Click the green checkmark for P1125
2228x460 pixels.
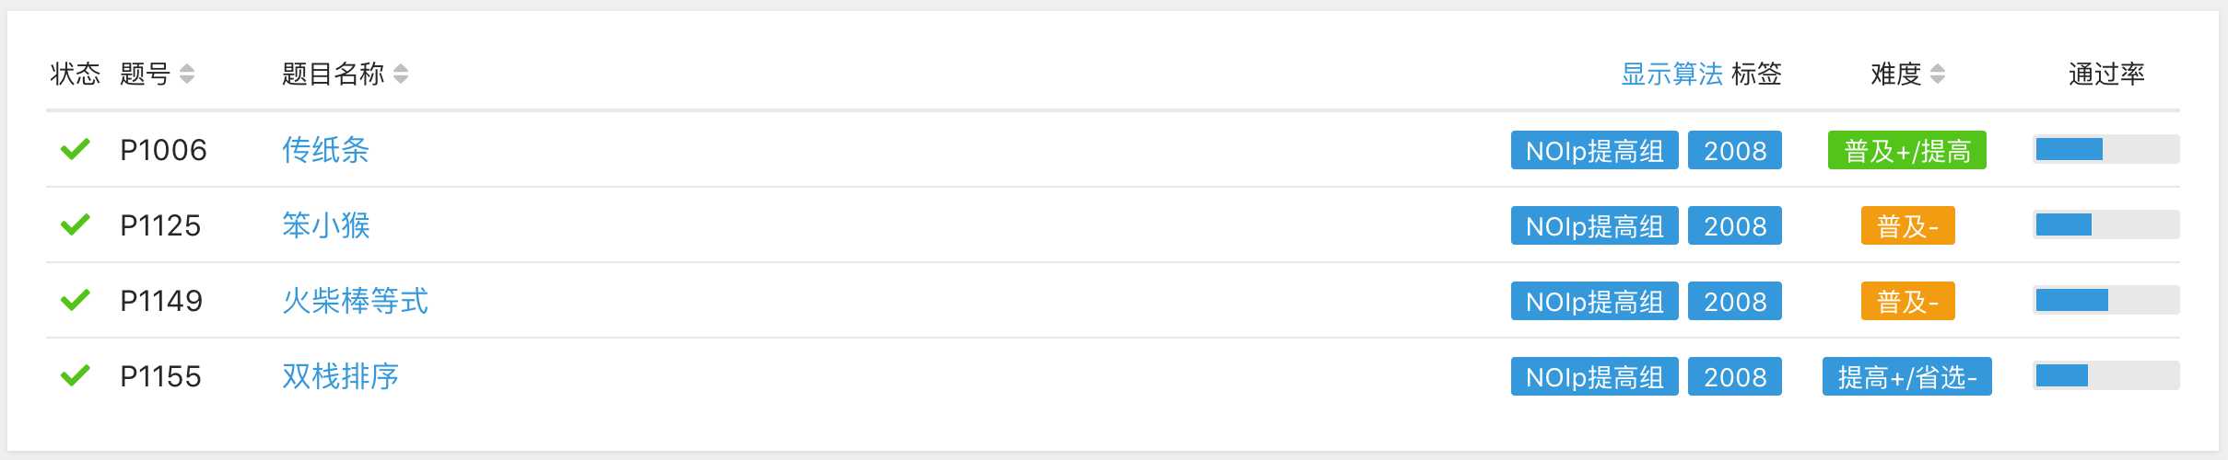(x=75, y=224)
